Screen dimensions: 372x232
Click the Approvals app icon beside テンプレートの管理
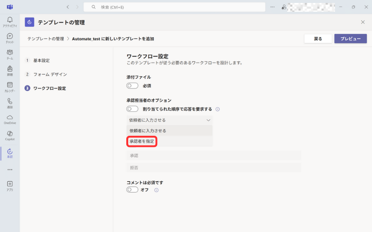[x=29, y=22]
